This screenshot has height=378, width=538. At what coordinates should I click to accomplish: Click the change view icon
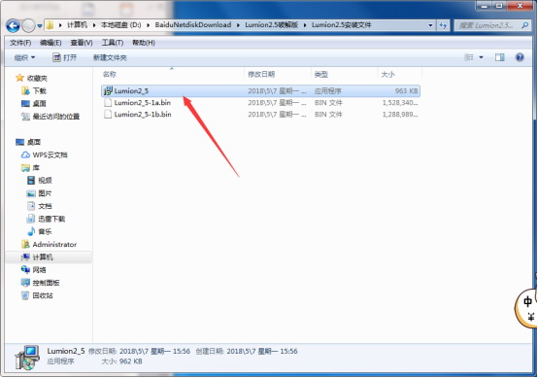coord(469,57)
